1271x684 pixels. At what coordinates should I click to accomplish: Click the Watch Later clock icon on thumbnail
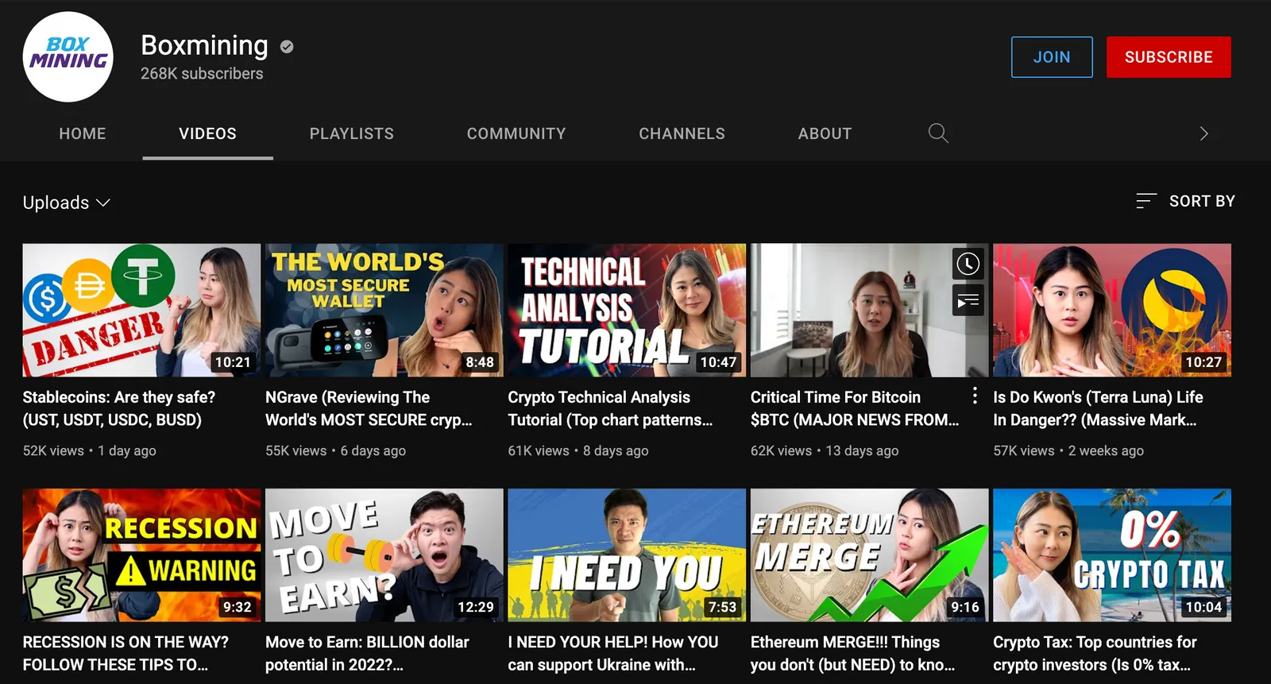click(968, 264)
